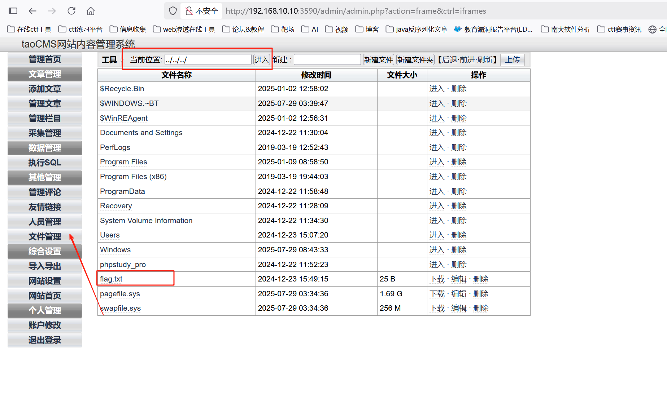Open 网站设置 in the sidebar
Viewport: 667px width, 399px height.
point(45,281)
